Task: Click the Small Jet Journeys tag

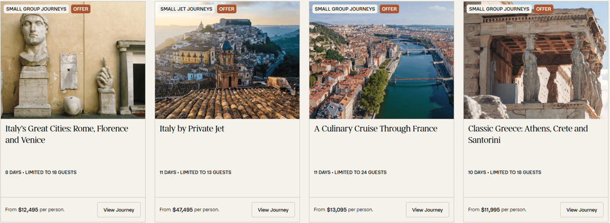Action: tap(185, 9)
